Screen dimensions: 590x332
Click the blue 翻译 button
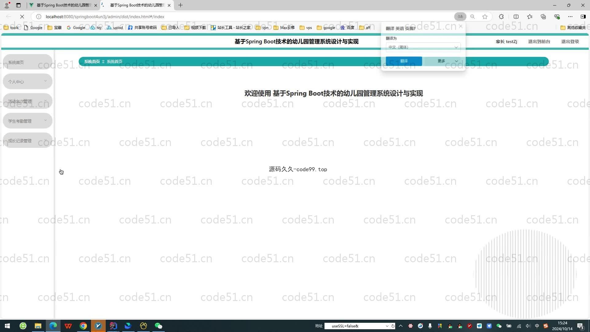coord(404,61)
